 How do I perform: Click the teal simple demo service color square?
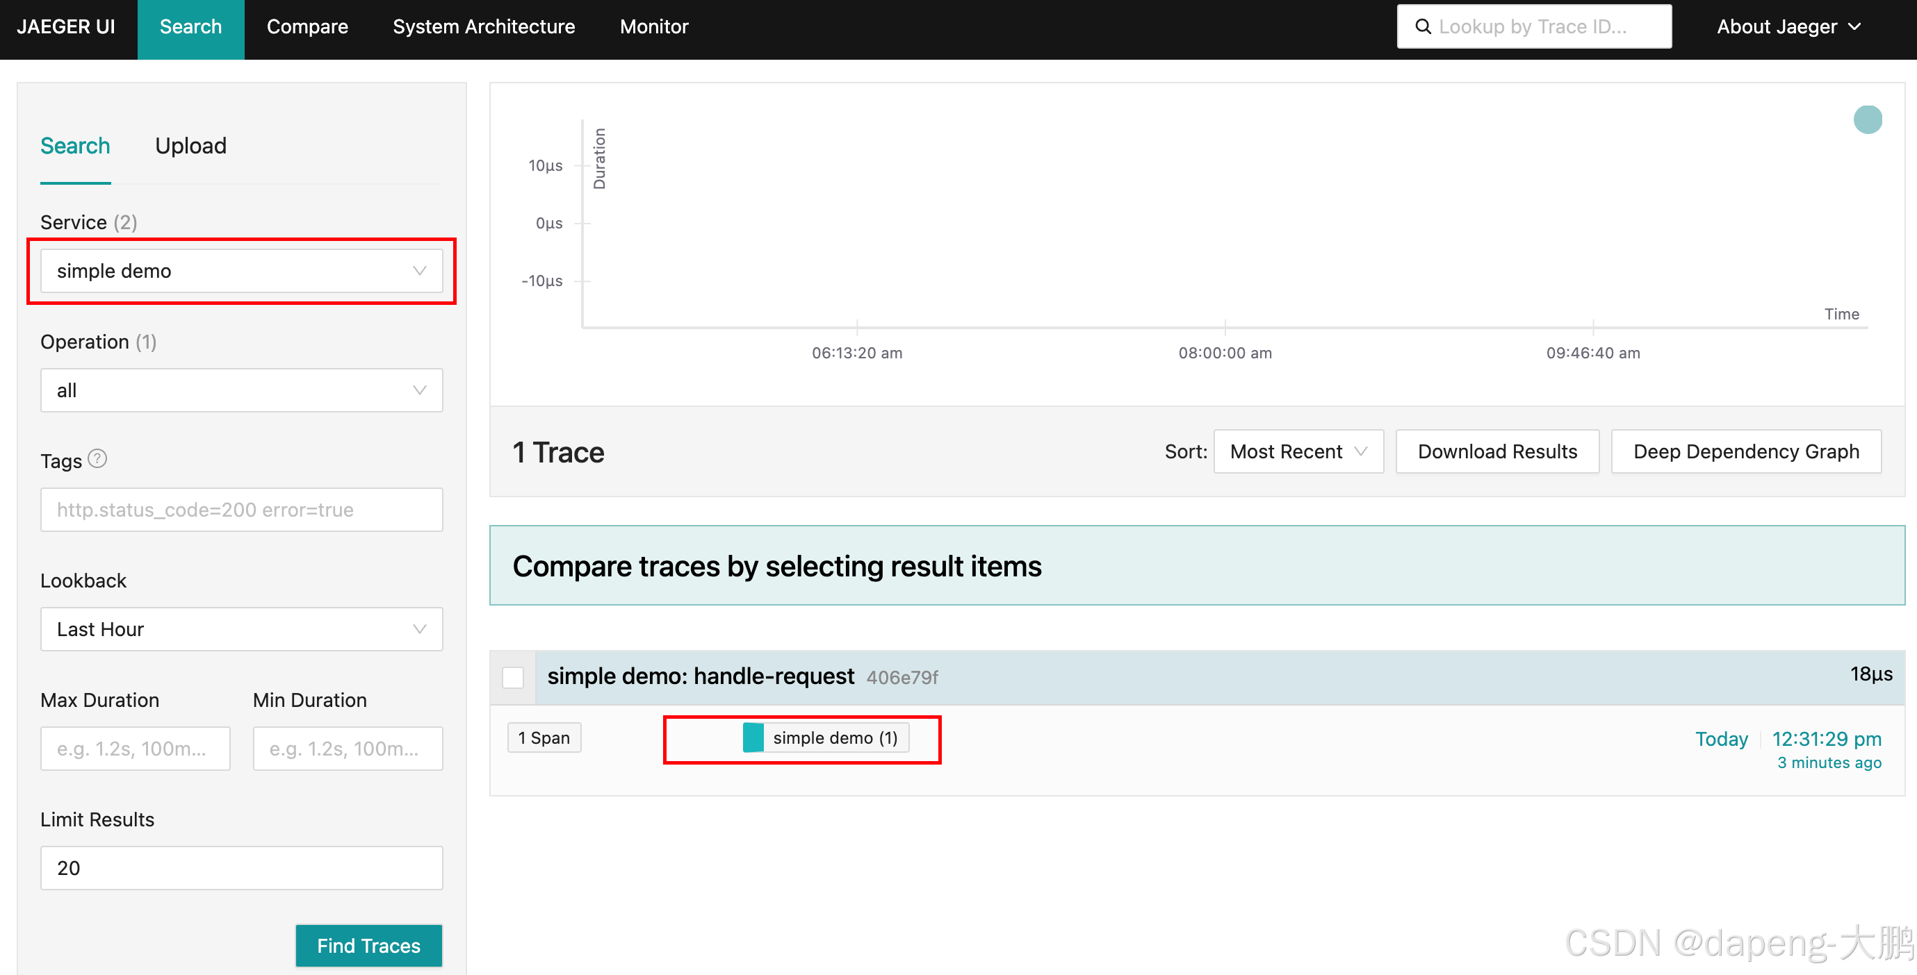point(753,737)
